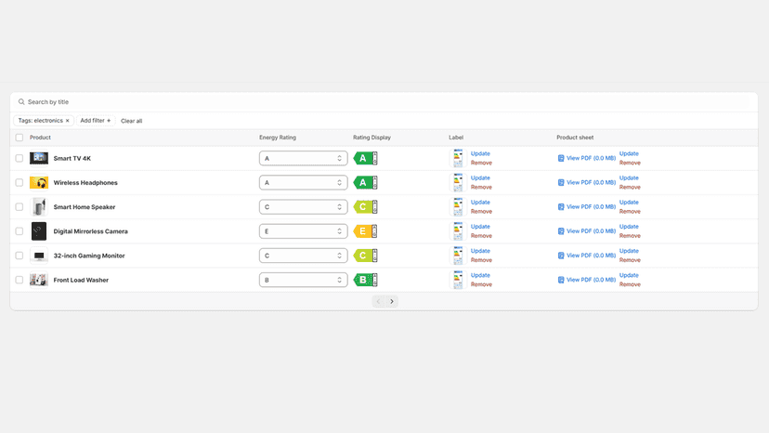Image resolution: width=769 pixels, height=433 pixels.
Task: Remove product sheet for 32-inch Gaming Monitor
Action: (x=630, y=260)
